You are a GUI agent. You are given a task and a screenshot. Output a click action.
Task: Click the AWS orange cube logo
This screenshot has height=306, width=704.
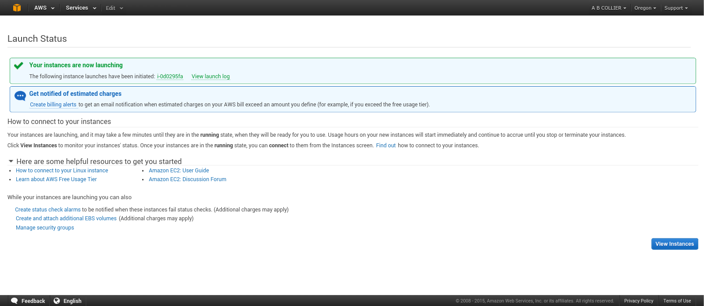click(x=17, y=8)
